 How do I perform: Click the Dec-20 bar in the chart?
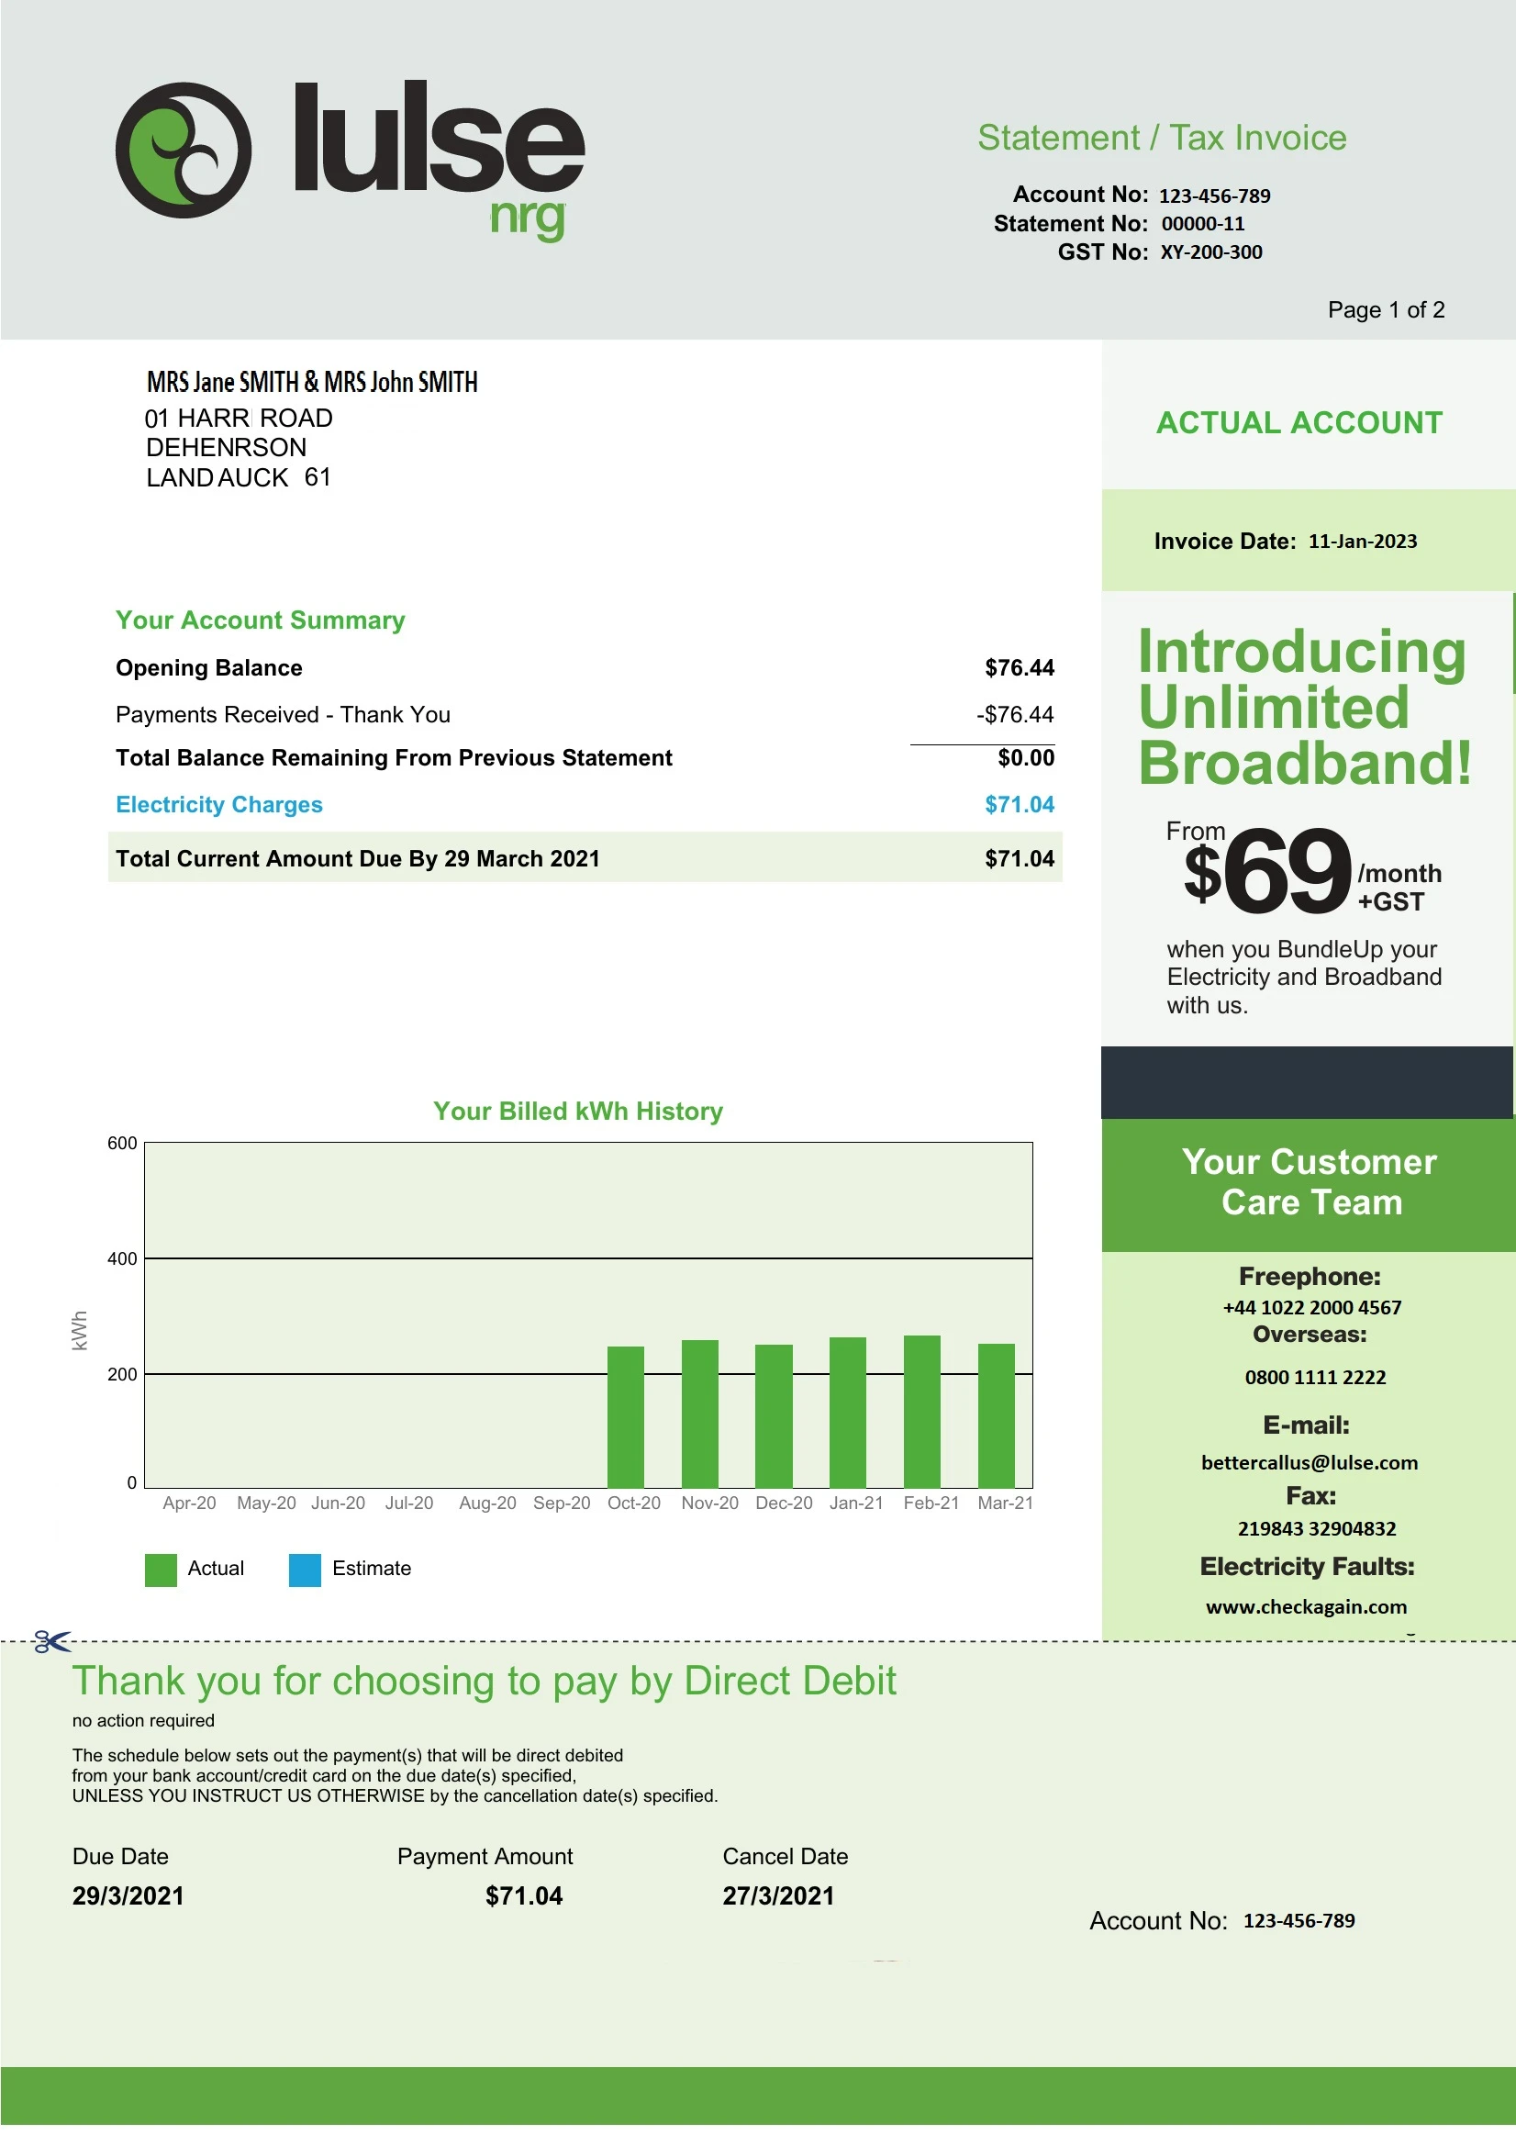774,1416
